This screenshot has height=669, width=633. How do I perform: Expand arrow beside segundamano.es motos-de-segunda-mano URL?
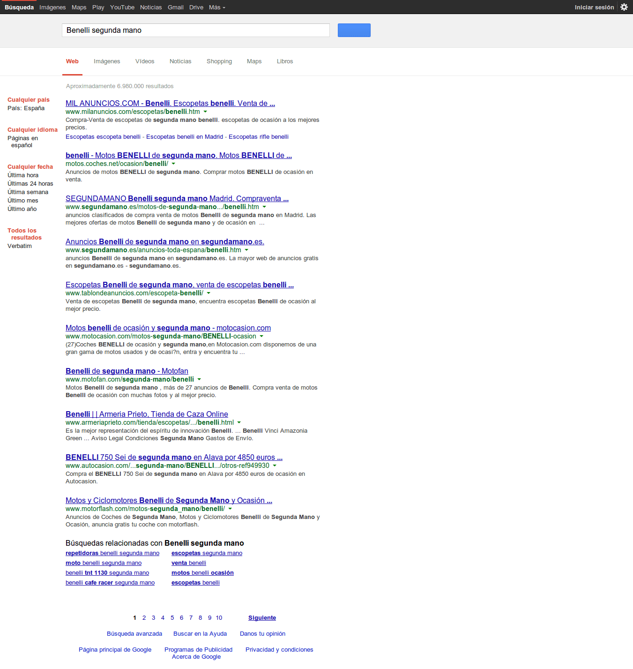pos(264,207)
